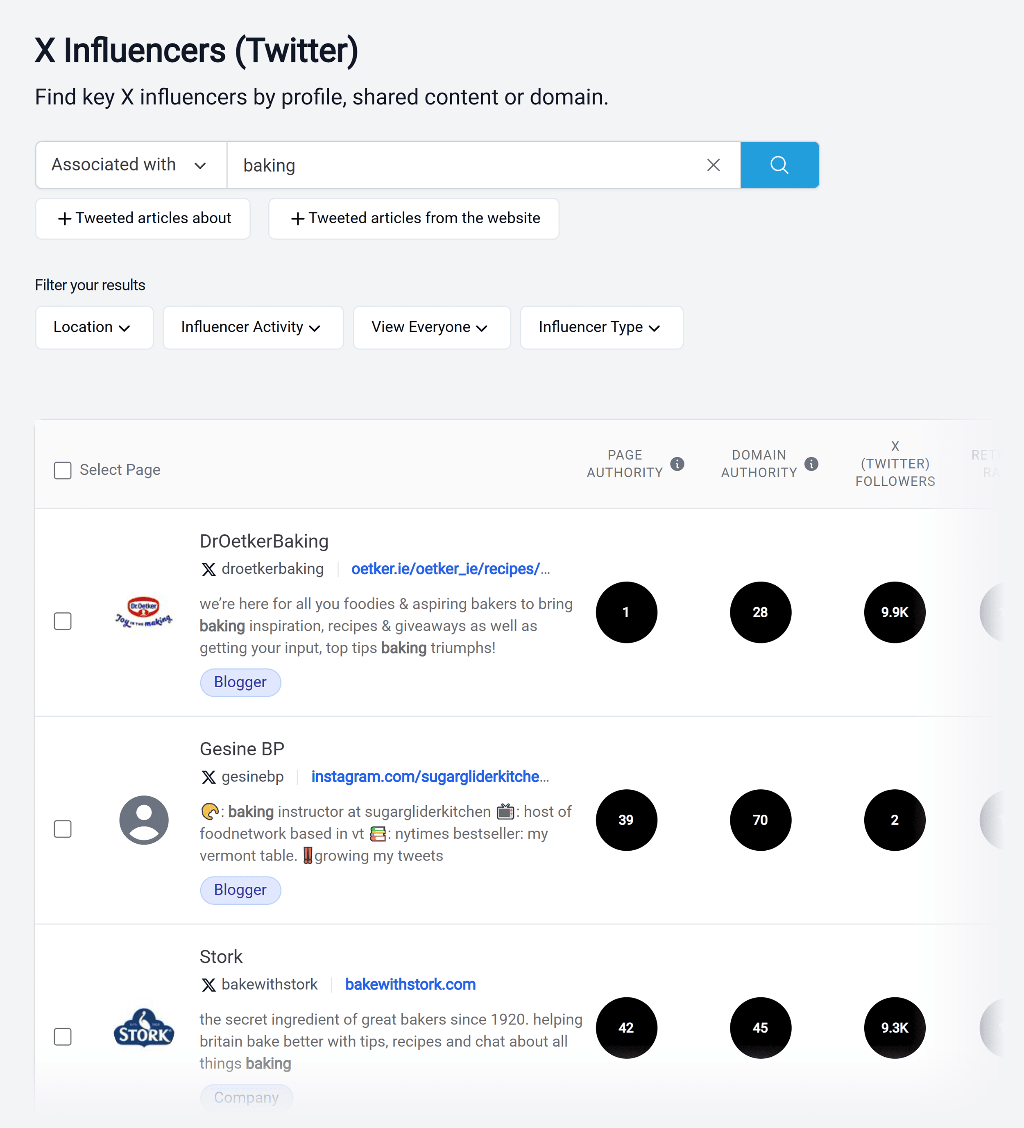This screenshot has width=1024, height=1128.
Task: Run the search using the magnifier button
Action: (779, 165)
